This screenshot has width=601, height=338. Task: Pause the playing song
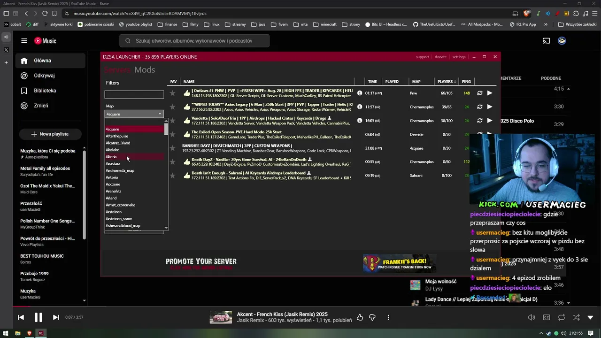[39, 317]
